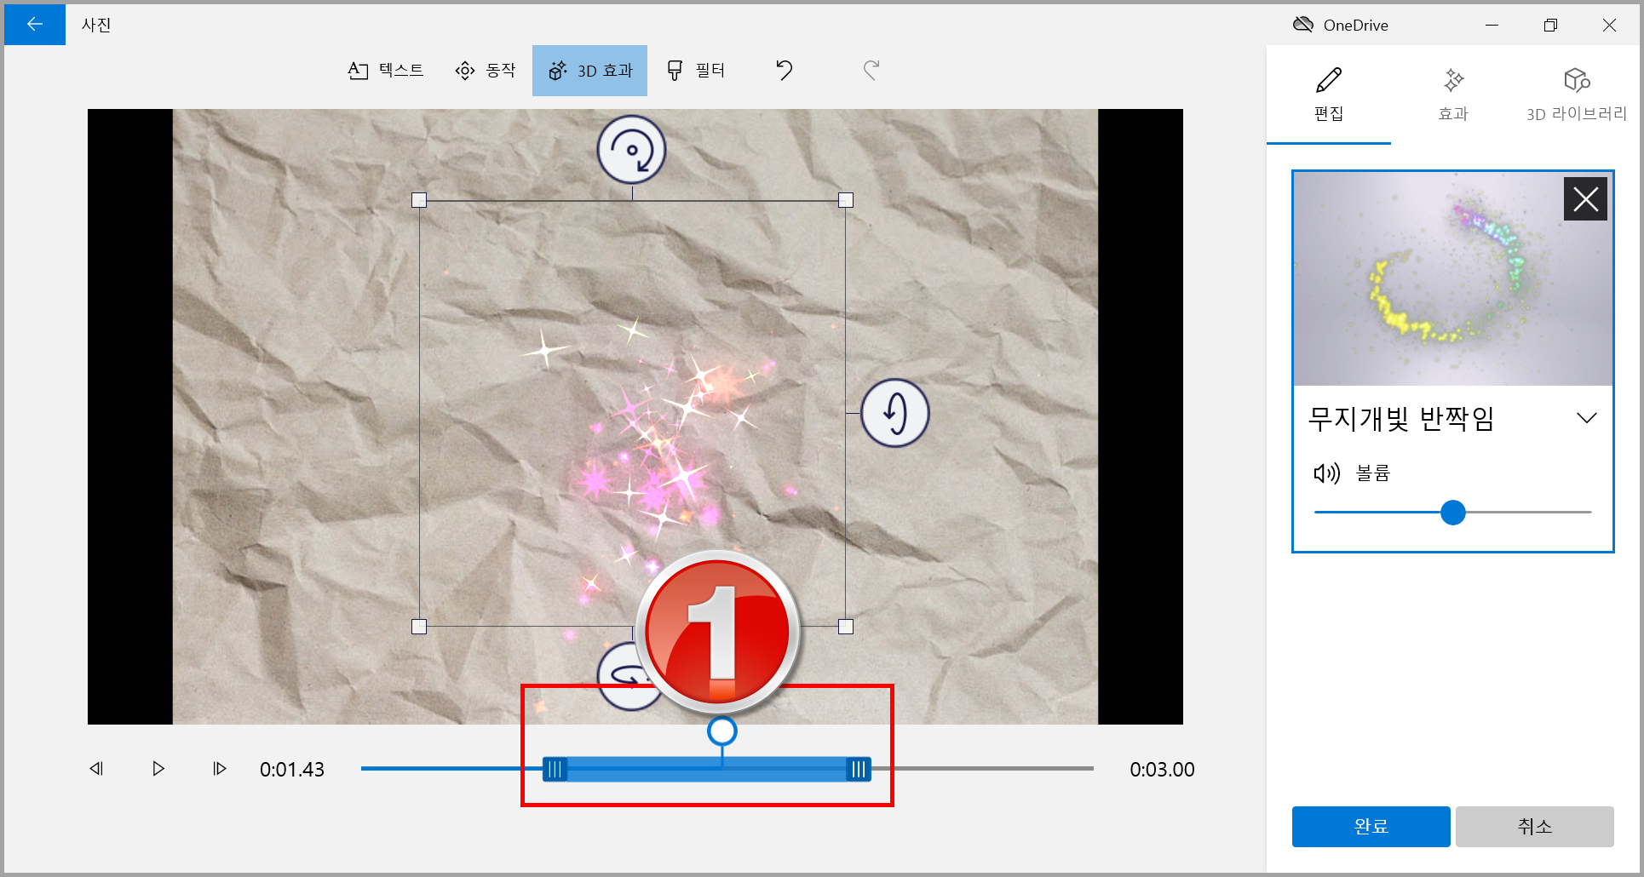
Task: Click the playhead circle on the timeline
Action: tap(722, 731)
